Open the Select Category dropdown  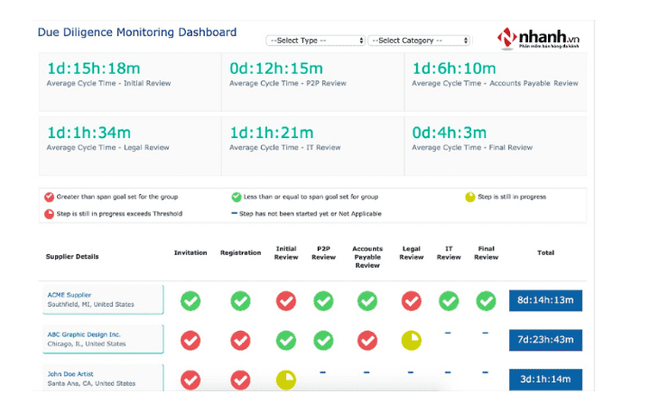click(x=419, y=41)
